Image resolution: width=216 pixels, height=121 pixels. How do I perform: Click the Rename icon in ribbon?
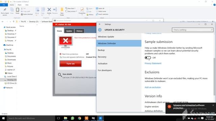pos(55,11)
